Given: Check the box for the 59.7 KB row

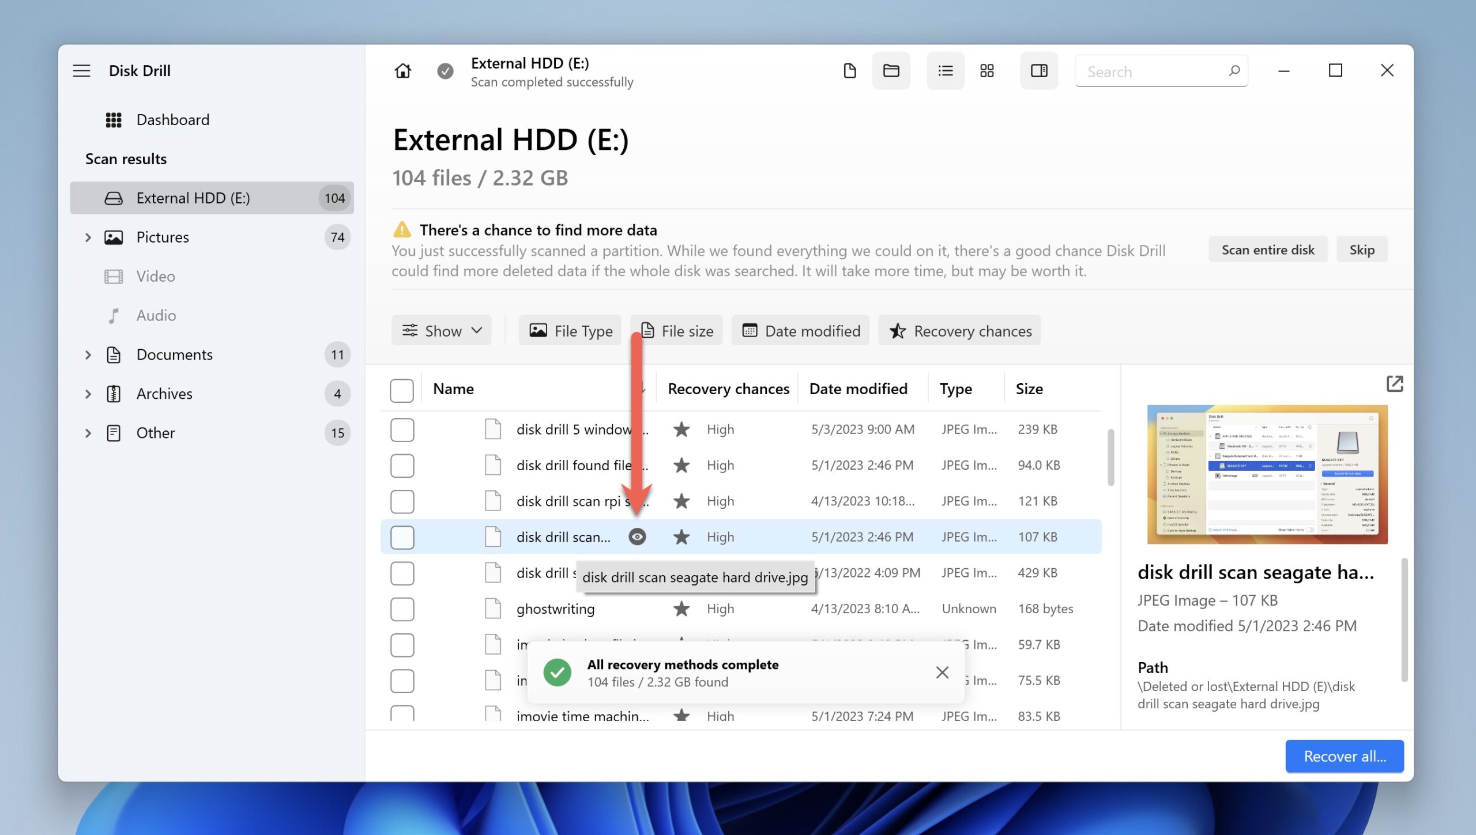Looking at the screenshot, I should pos(402,645).
